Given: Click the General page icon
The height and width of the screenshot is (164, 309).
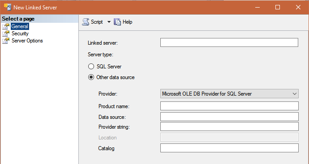Looking at the screenshot, I should click(x=6, y=26).
